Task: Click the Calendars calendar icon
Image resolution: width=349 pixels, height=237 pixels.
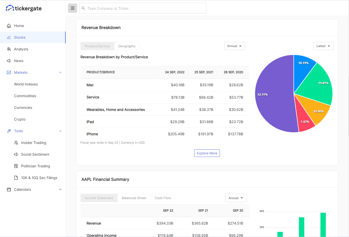Action: pos(9,189)
